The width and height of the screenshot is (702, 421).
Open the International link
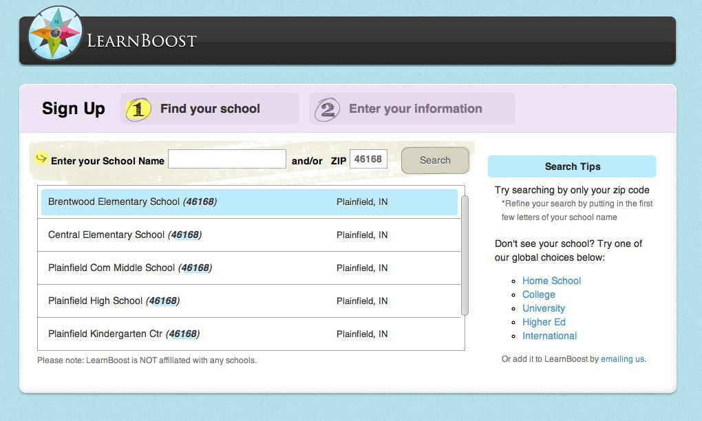click(x=549, y=336)
